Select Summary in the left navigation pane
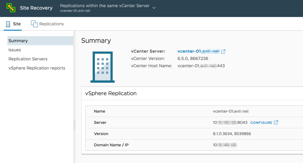This screenshot has height=163, width=303. coord(18,40)
